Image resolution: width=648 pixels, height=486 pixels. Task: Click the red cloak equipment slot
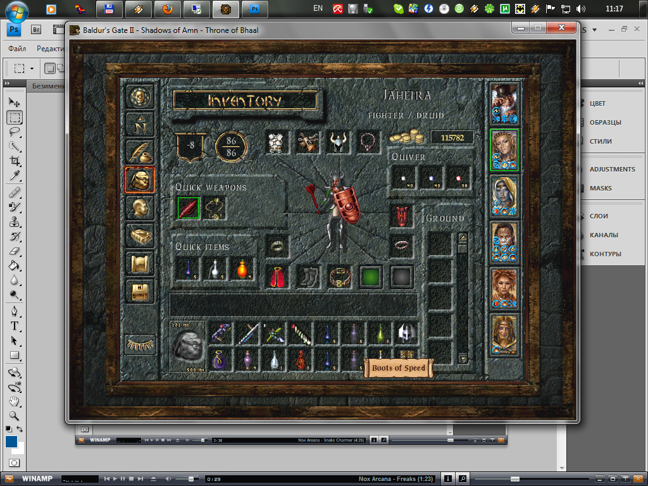[277, 277]
